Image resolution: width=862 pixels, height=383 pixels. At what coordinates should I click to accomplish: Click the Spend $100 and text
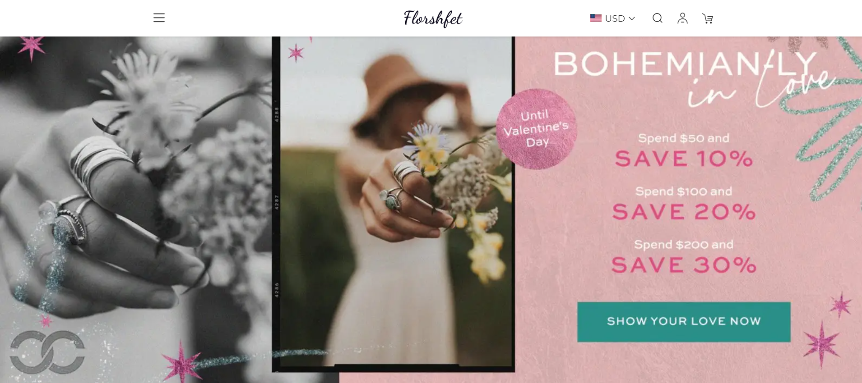pyautogui.click(x=684, y=191)
